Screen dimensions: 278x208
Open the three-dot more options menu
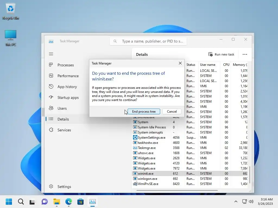point(245,54)
